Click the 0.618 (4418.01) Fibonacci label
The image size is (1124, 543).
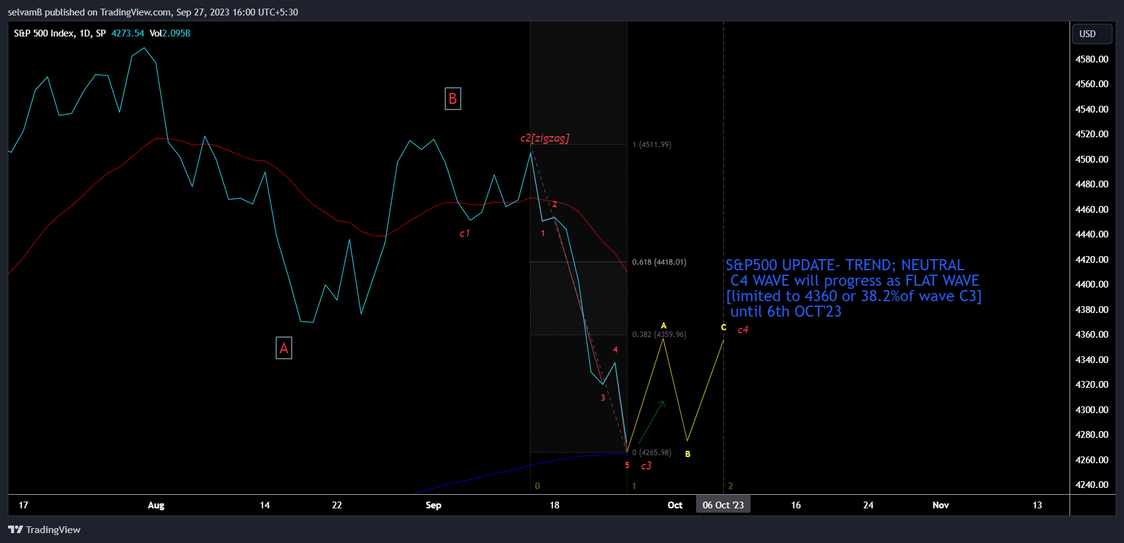click(x=659, y=262)
